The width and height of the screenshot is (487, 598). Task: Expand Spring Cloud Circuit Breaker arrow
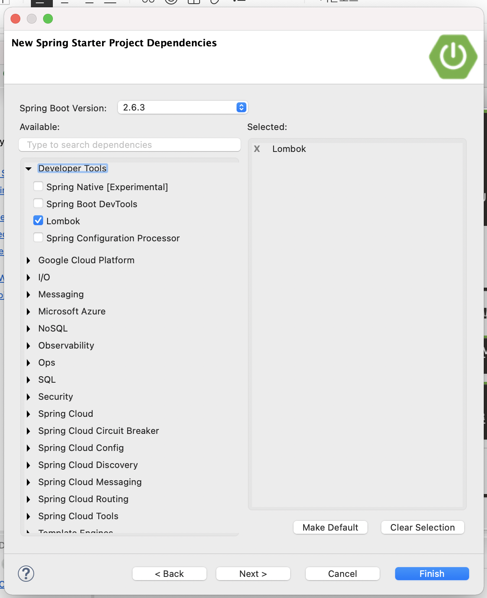click(28, 431)
